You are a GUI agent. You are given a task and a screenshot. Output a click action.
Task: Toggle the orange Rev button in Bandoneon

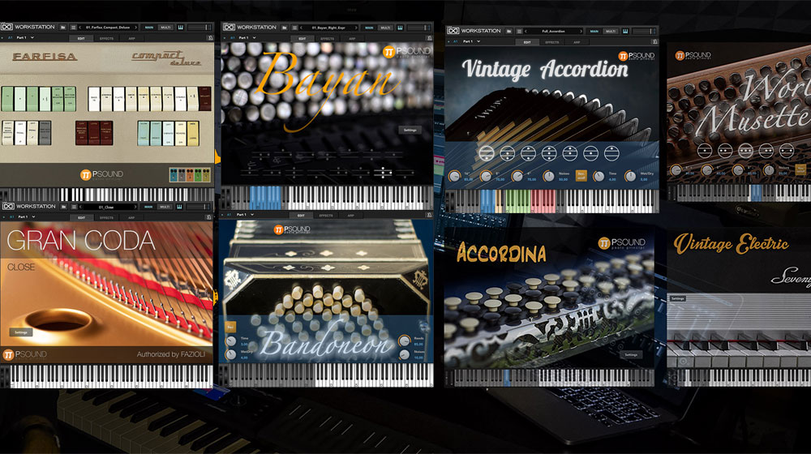click(230, 328)
